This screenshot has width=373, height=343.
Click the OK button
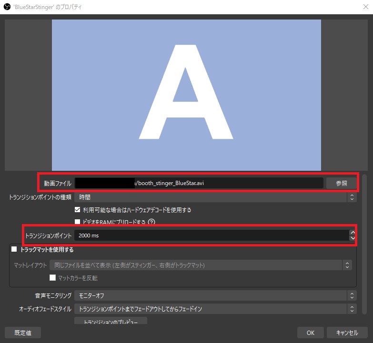click(x=311, y=333)
